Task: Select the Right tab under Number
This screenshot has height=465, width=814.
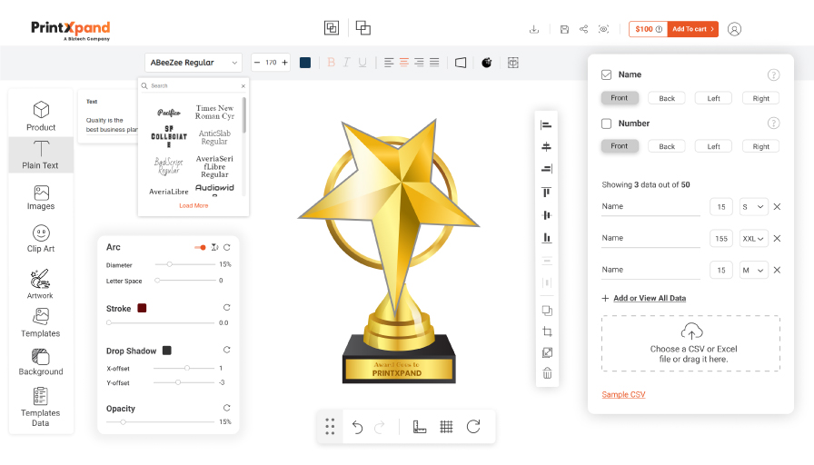Action: point(760,146)
